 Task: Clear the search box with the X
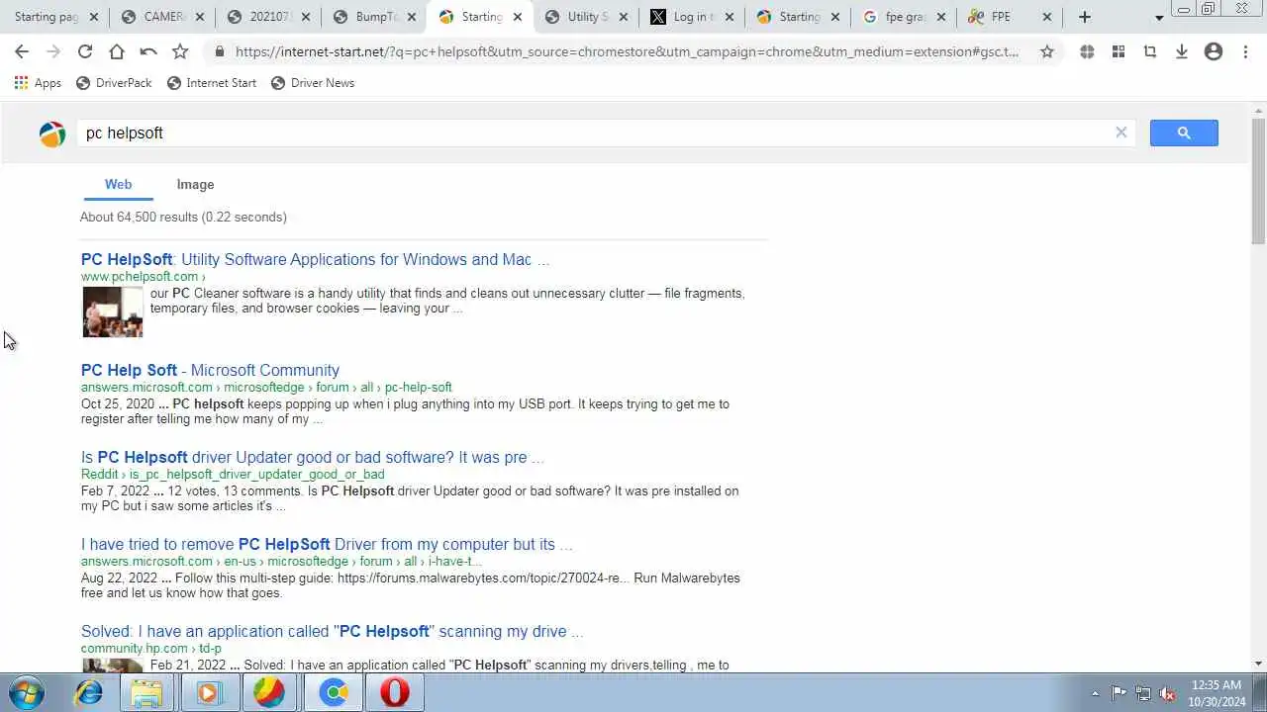1121,133
